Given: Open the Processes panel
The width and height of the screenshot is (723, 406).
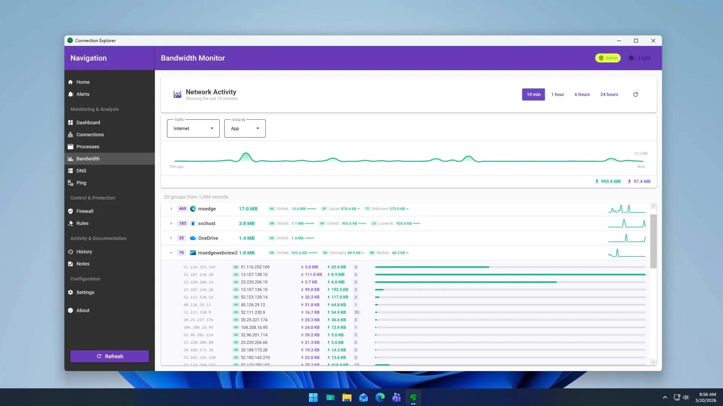Looking at the screenshot, I should coord(88,146).
